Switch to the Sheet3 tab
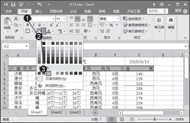This screenshot has width=190, height=123. click(75, 112)
